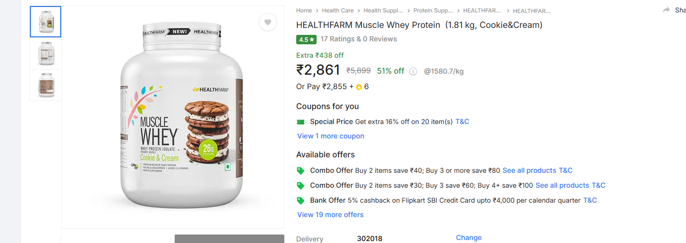Select the second product thumbnail image
Viewport: 686px width, 243px height.
coord(45,53)
